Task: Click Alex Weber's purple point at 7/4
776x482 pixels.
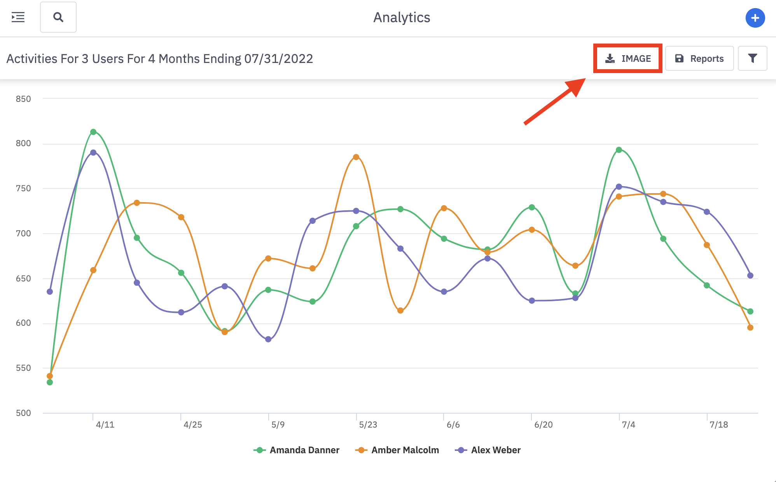Action: (x=619, y=187)
